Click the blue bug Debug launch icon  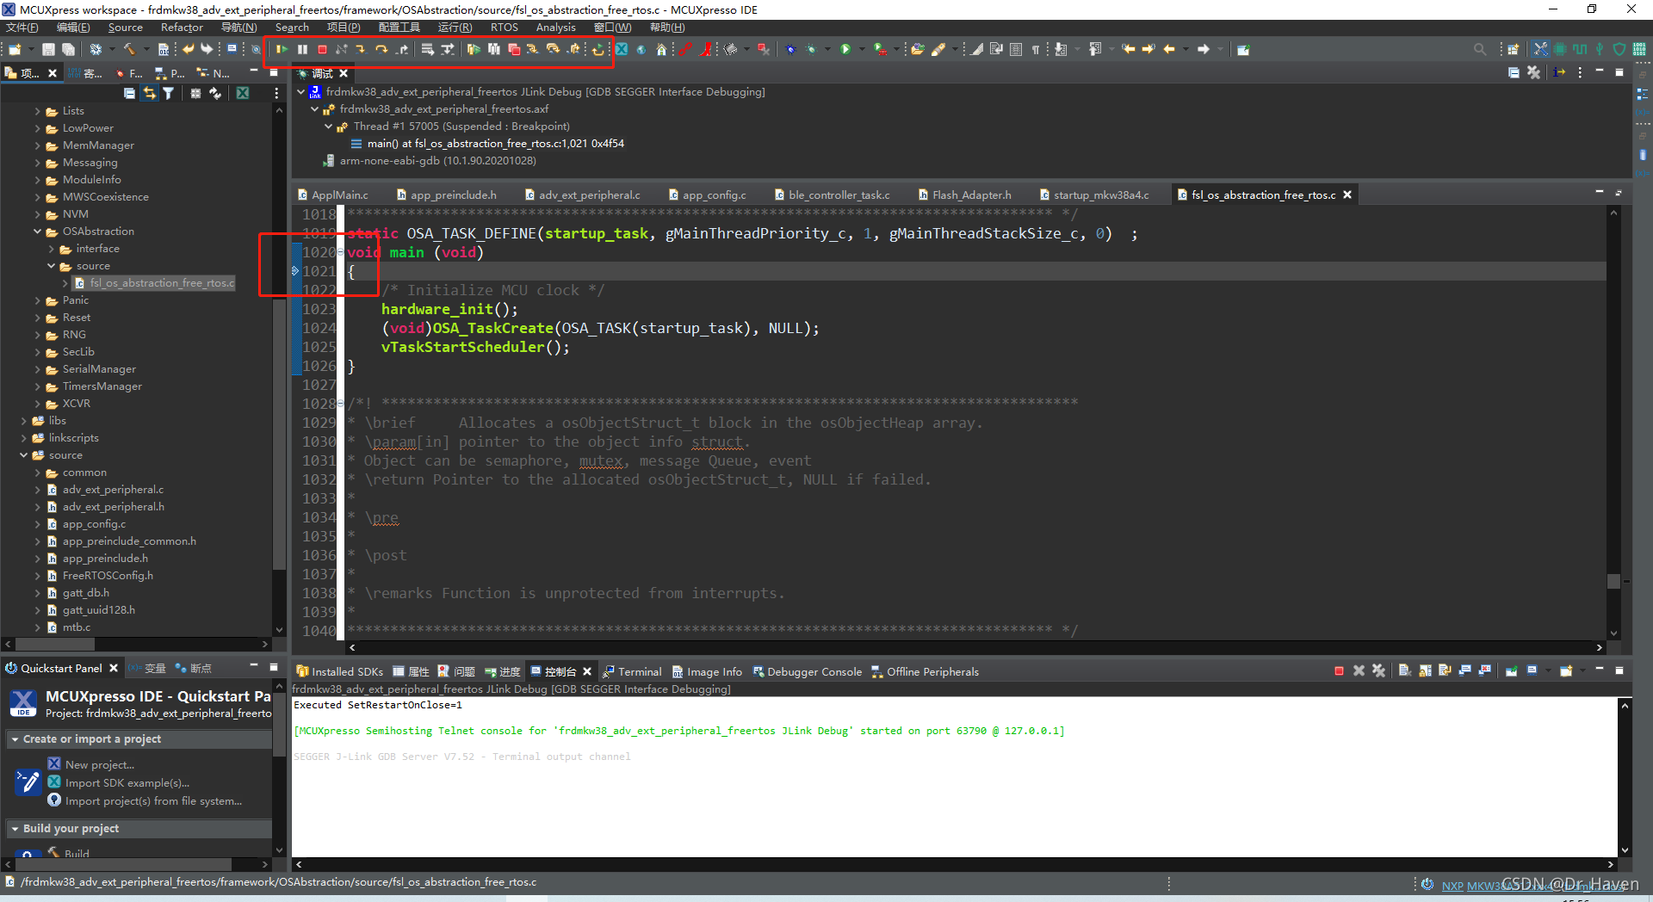coord(790,49)
